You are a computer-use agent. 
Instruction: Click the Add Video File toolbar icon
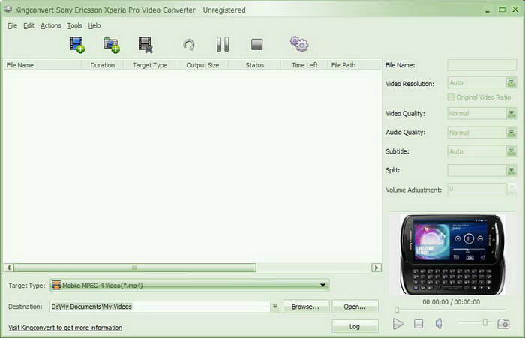77,45
